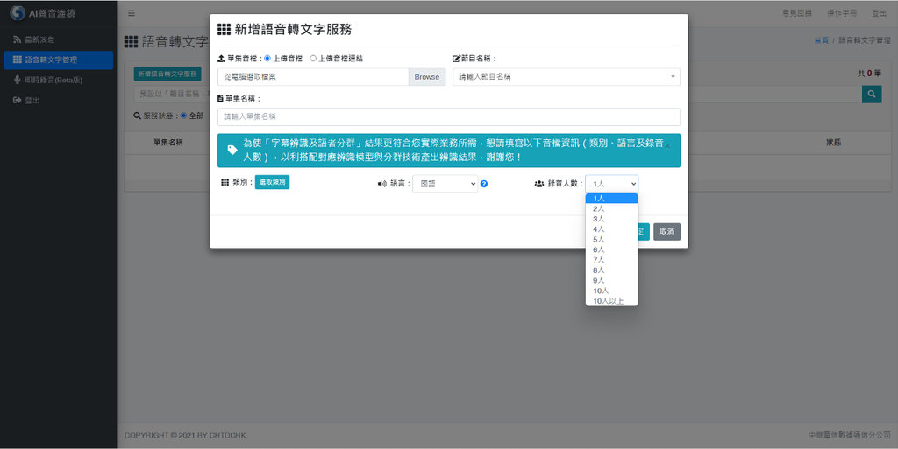Choose 9人 from the list
Image resolution: width=898 pixels, height=449 pixels.
point(611,280)
